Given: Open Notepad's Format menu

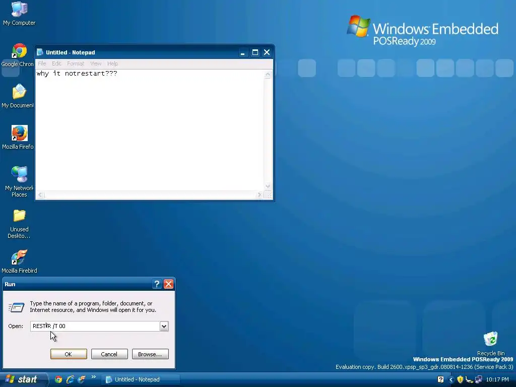Looking at the screenshot, I should pyautogui.click(x=76, y=63).
